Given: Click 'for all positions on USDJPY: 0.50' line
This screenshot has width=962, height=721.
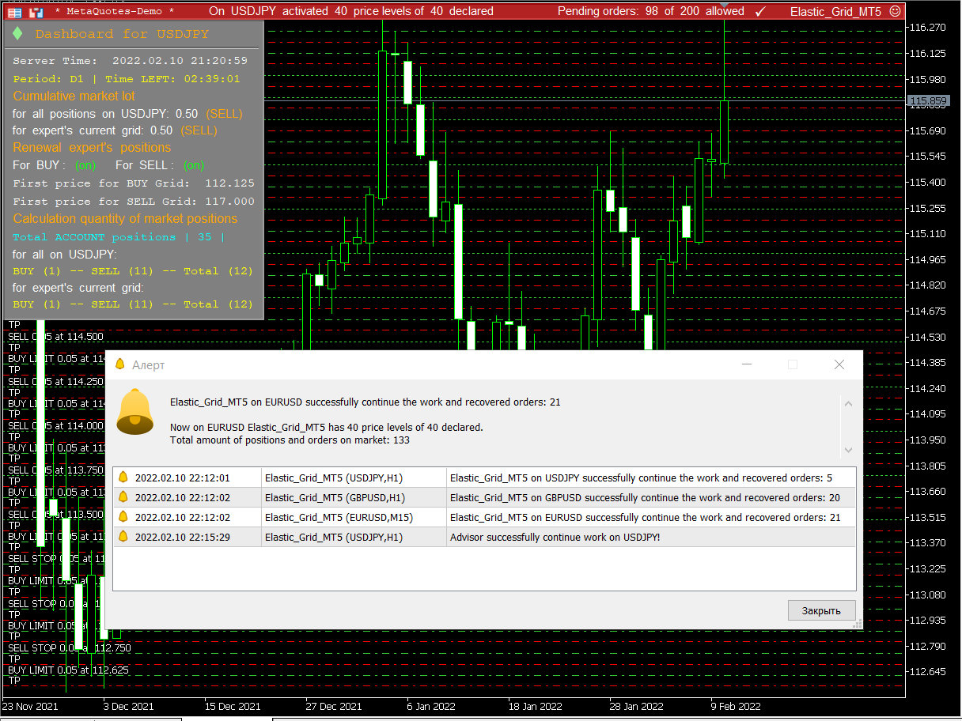Looking at the screenshot, I should [127, 114].
